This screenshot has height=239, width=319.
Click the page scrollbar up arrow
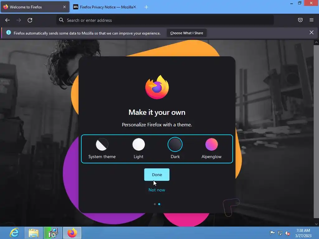[316, 42]
